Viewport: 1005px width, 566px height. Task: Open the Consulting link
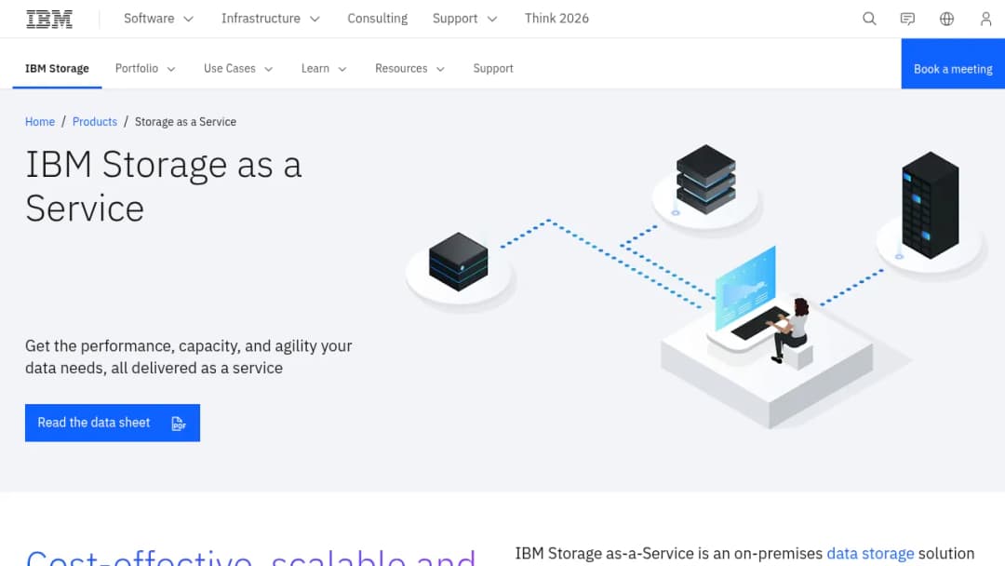coord(378,19)
